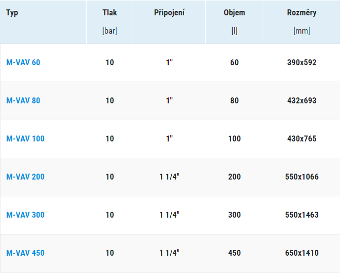Open the M-VAV 100 product link

pyautogui.click(x=25, y=139)
